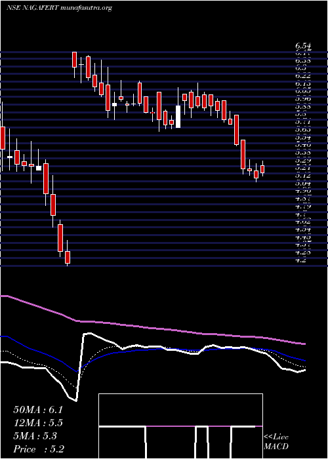Click the 6.54 top price label

303,47
